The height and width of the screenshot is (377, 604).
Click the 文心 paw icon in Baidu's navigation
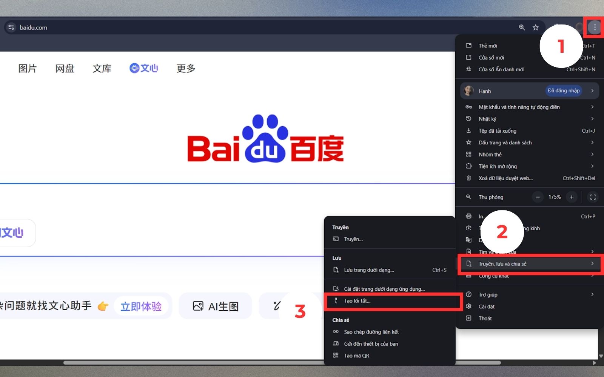tap(134, 68)
